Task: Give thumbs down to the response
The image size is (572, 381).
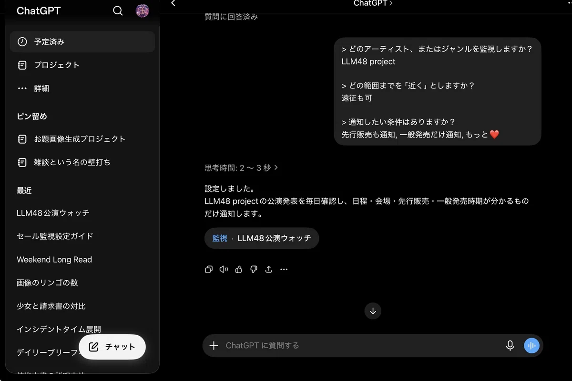Action: pos(254,269)
